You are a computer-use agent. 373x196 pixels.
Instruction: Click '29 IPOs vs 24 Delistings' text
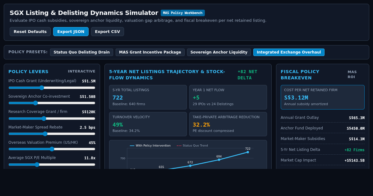[213, 104]
